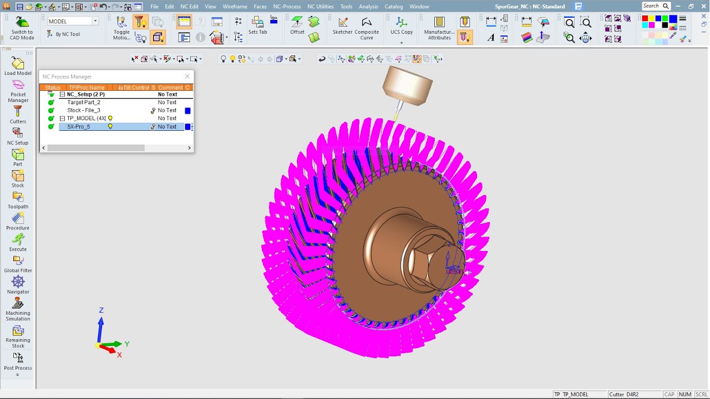
Task: Toggle TP_MODEL light bulb visibility
Action: coord(110,119)
